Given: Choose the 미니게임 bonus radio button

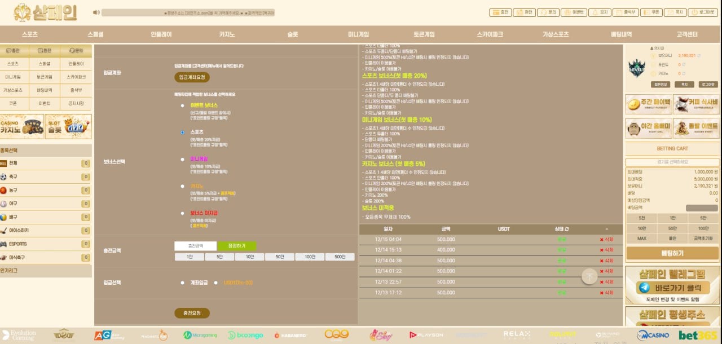Looking at the screenshot, I should 182,159.
